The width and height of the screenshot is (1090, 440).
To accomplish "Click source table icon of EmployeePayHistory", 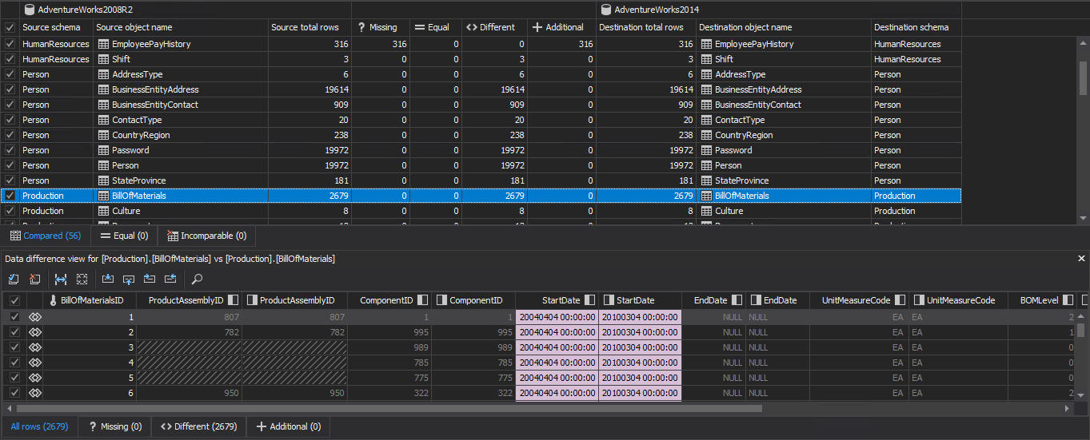I will click(x=103, y=44).
